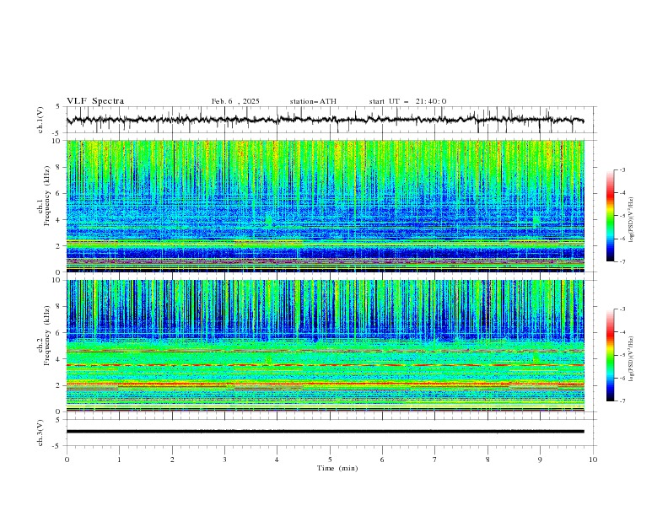The height and width of the screenshot is (516, 668).
Task: Click the ch.3 voltage waveform trace
Action: (x=326, y=432)
